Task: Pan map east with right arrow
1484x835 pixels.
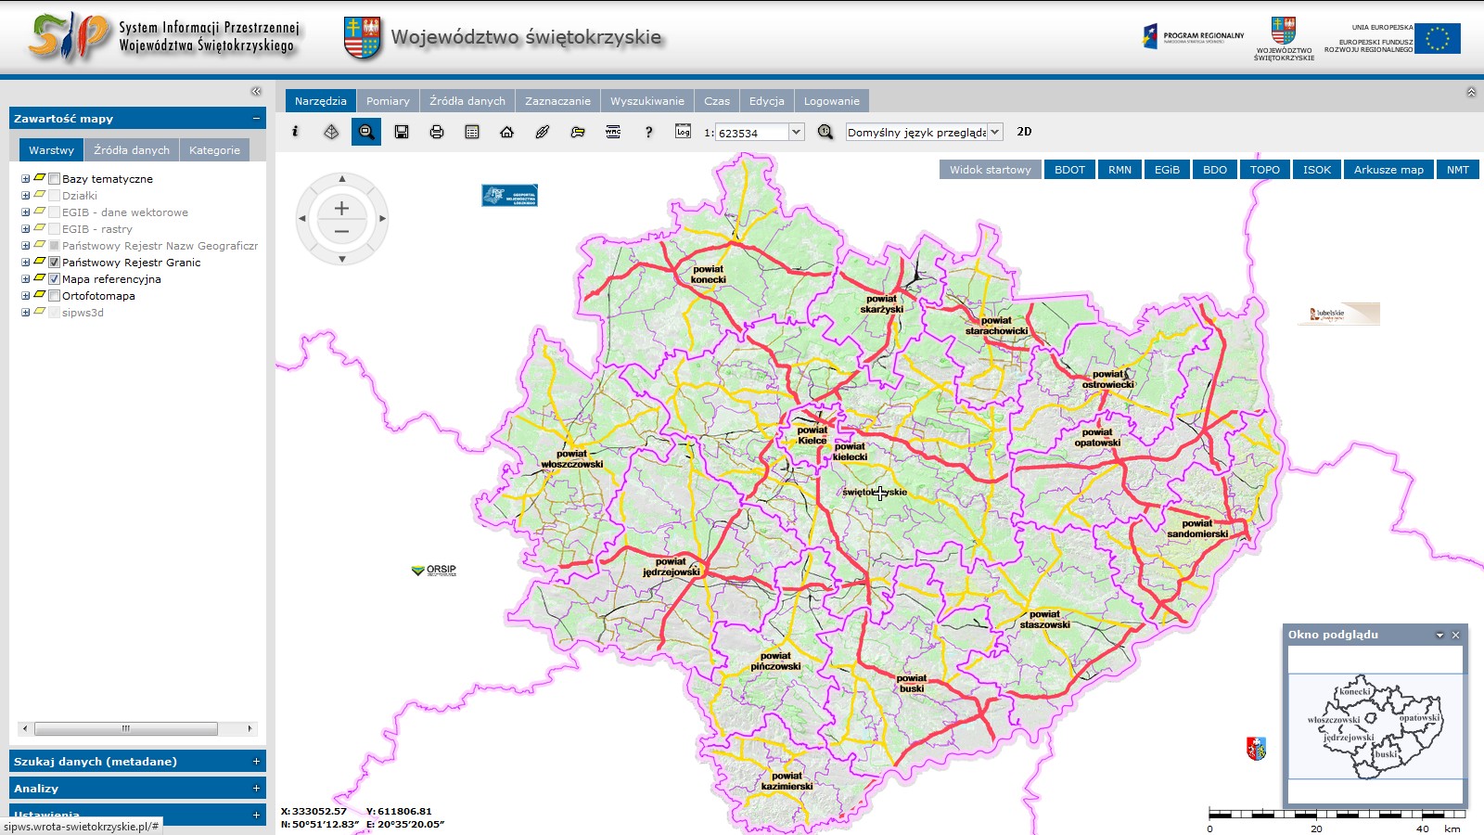Action: click(382, 219)
